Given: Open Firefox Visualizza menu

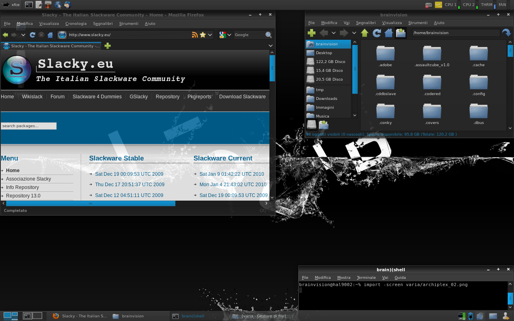Looking at the screenshot, I should pos(49,24).
